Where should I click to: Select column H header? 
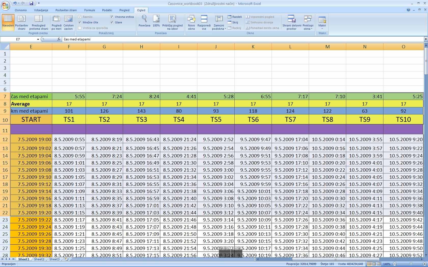click(x=141, y=47)
